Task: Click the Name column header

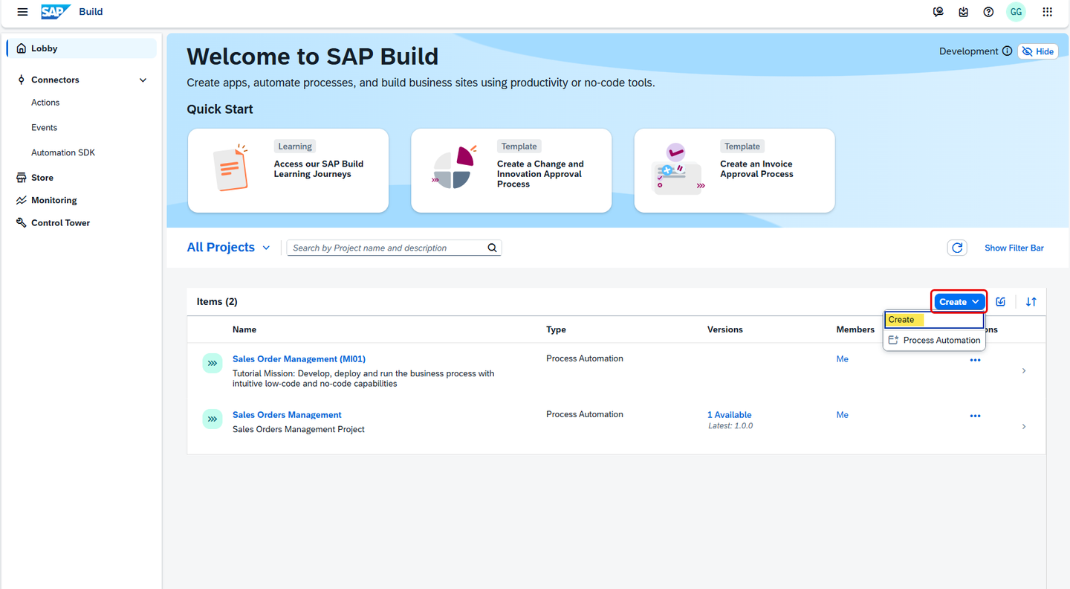Action: [x=244, y=329]
